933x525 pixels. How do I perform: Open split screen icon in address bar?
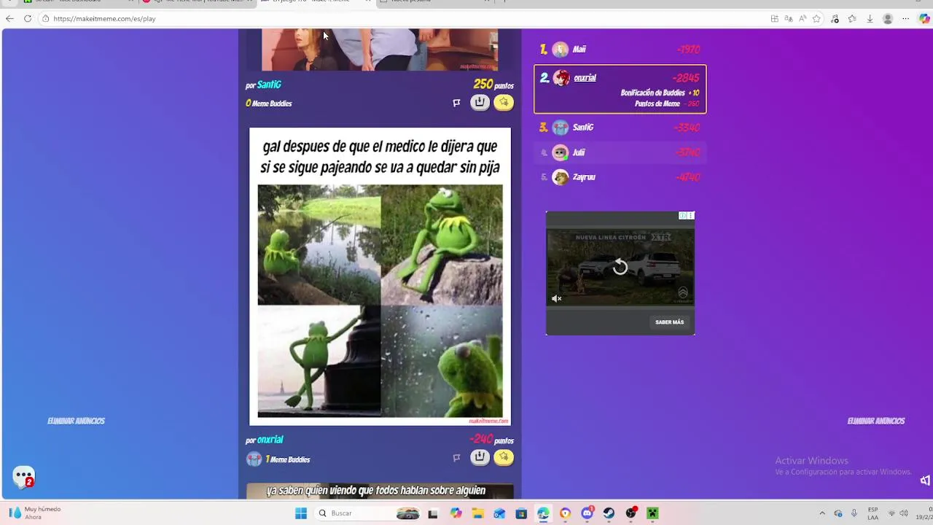click(x=775, y=19)
